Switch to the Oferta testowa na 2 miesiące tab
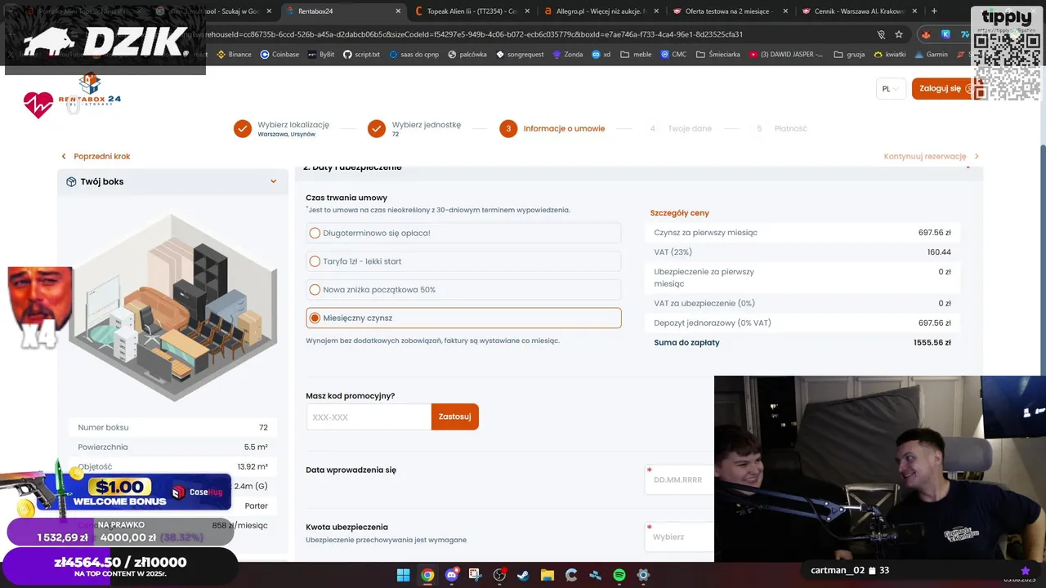Image resolution: width=1046 pixels, height=588 pixels. pyautogui.click(x=730, y=11)
